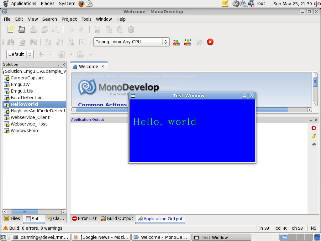Click the Run gears icon
Viewport: 321px width, 241px height.
tap(199, 42)
